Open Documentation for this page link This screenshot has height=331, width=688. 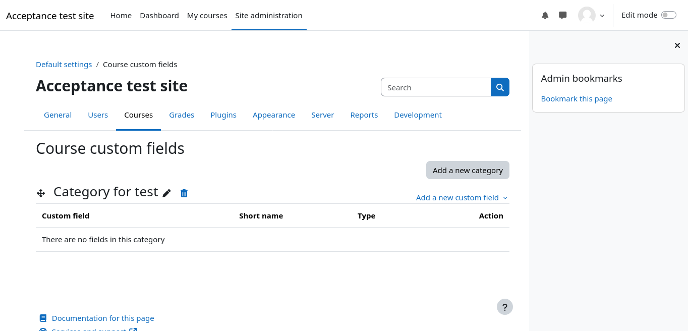[103, 318]
